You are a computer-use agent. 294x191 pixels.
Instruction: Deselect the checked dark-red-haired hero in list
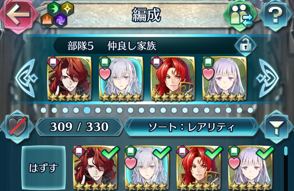coord(94,168)
